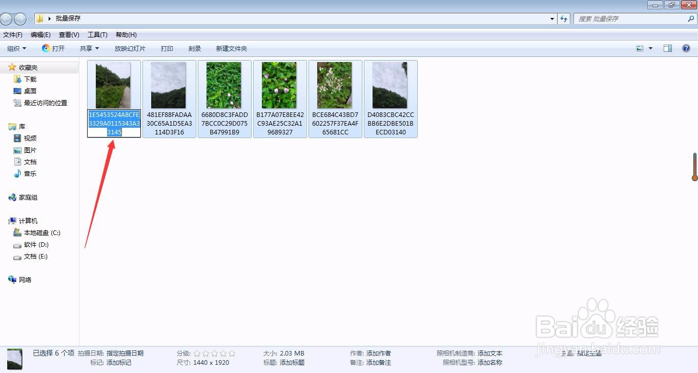Open 软件 (D:) drive
Viewport: 698px width, 373px height.
[36, 244]
